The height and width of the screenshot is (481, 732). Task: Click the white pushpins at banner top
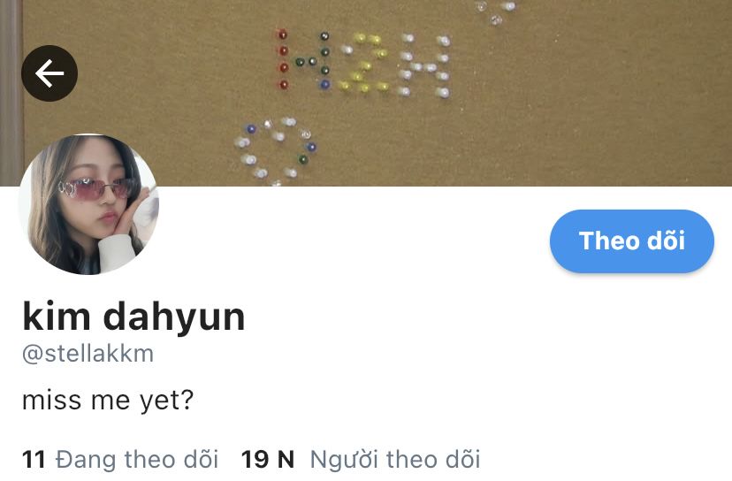495,11
